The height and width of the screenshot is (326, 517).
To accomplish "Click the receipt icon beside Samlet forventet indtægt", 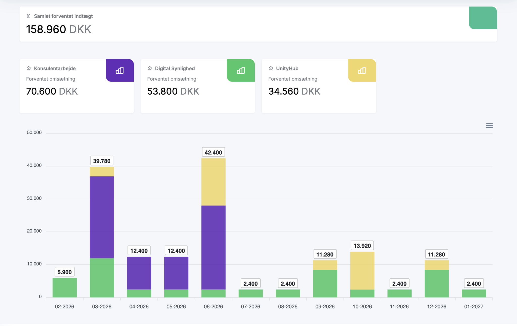I will coord(29,16).
